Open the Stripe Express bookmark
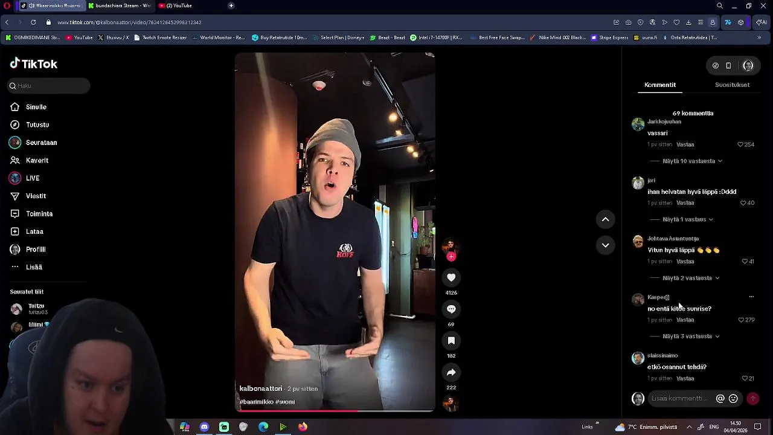773x435 pixels. [x=610, y=37]
